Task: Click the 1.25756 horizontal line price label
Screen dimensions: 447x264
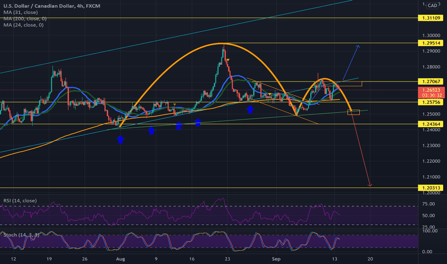Action: pos(431,102)
